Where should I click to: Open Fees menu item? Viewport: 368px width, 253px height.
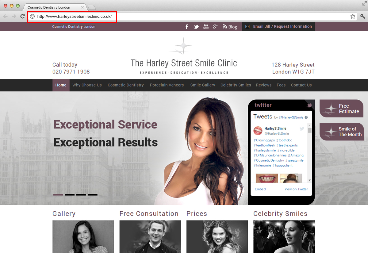tap(281, 85)
